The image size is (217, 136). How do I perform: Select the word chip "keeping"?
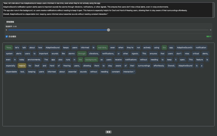click(32, 72)
